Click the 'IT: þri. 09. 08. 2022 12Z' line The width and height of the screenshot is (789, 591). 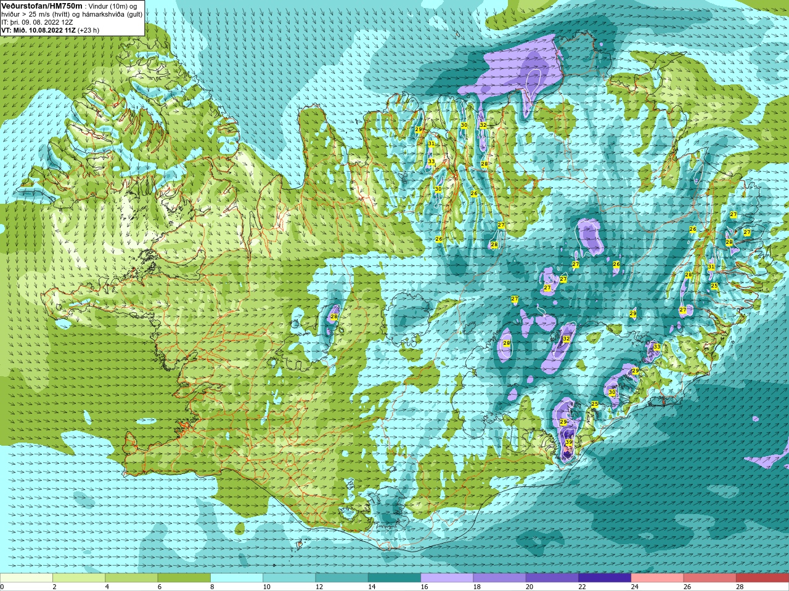(x=37, y=22)
